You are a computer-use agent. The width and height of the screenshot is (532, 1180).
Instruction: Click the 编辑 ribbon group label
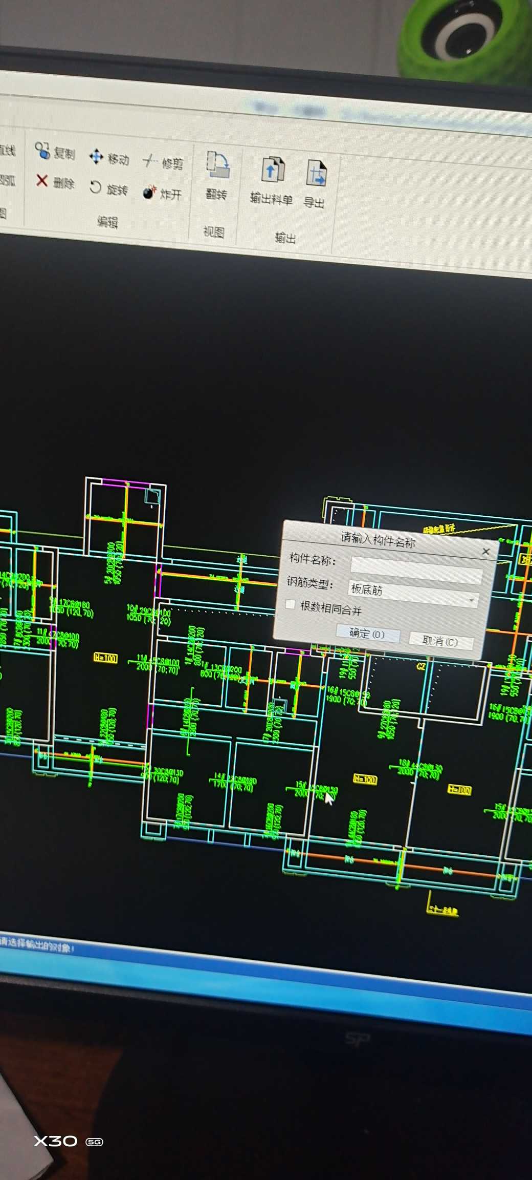pyautogui.click(x=108, y=221)
